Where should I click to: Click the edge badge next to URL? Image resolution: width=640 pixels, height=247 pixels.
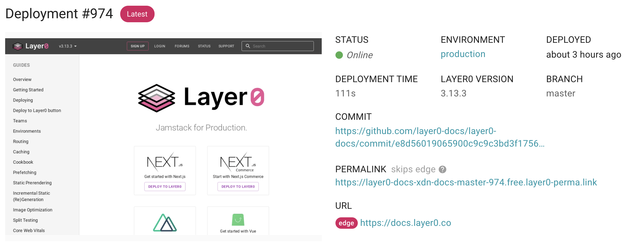346,223
